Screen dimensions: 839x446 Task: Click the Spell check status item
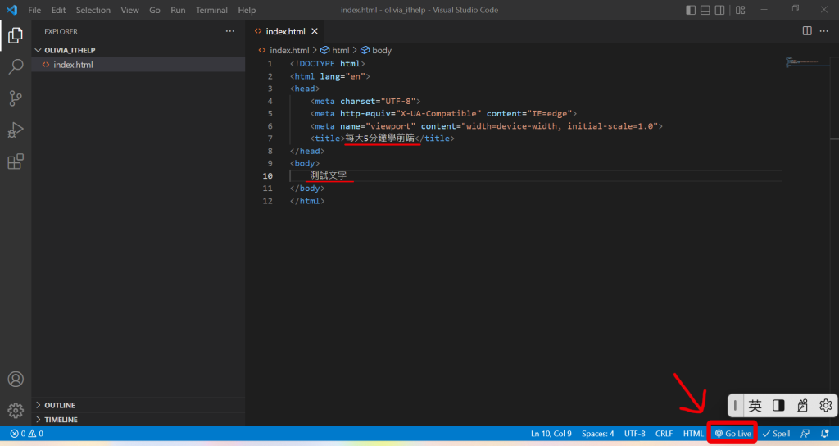776,434
